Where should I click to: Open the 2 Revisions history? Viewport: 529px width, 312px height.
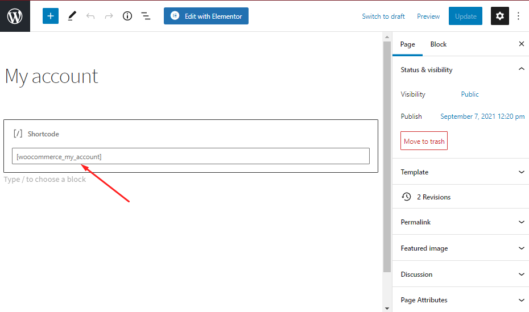click(461, 197)
